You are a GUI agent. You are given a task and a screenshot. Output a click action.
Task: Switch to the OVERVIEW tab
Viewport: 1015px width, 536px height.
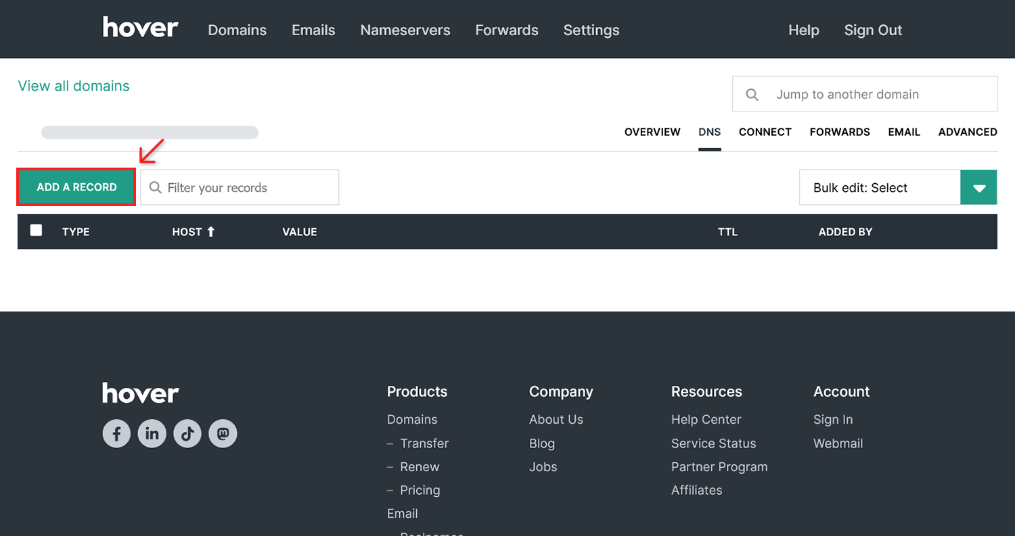tap(652, 132)
